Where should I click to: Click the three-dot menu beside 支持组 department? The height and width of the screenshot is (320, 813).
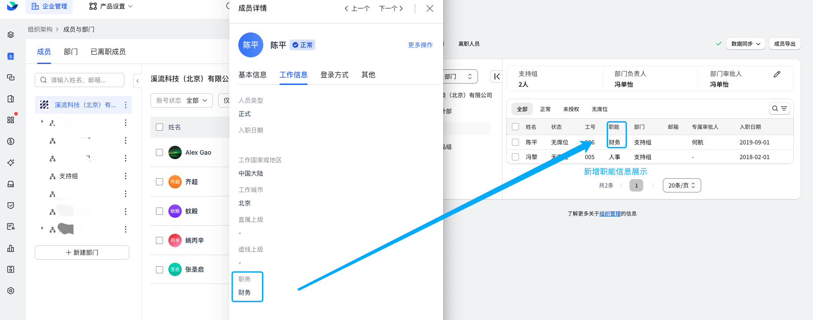(x=126, y=176)
